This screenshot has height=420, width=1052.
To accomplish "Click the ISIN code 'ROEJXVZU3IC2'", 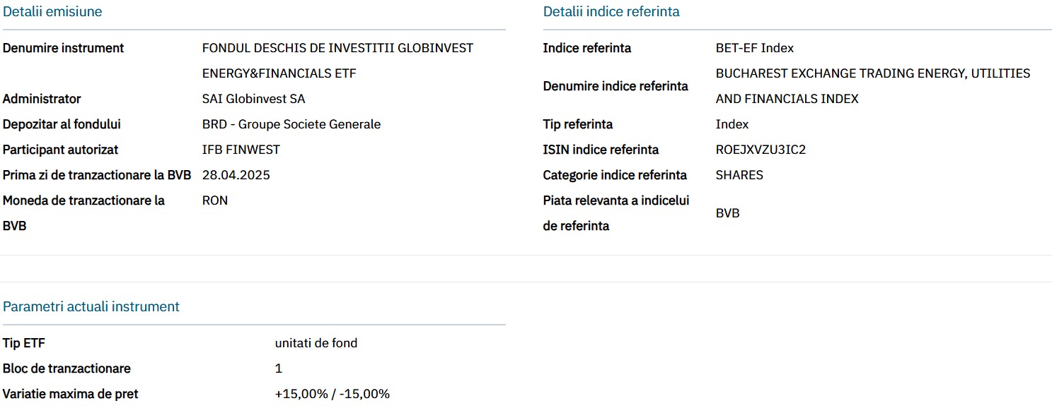I will click(761, 150).
